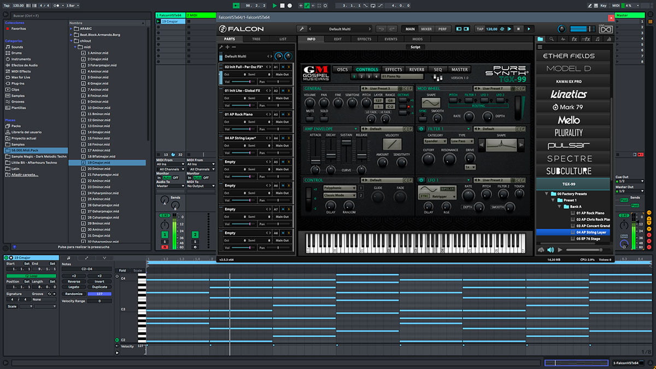
Task: Open Audio To Master dropdown
Action: (x=170, y=186)
